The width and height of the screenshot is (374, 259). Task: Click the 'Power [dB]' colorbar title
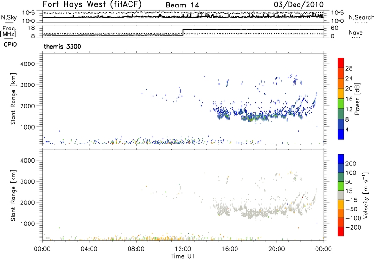pos(357,99)
